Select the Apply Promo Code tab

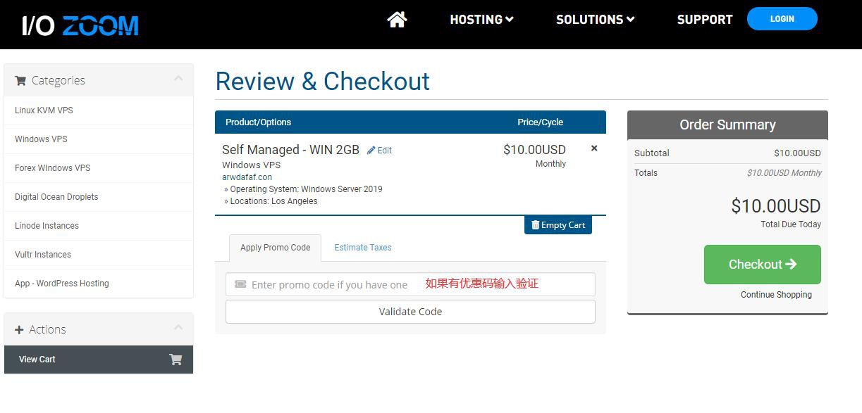click(x=275, y=248)
